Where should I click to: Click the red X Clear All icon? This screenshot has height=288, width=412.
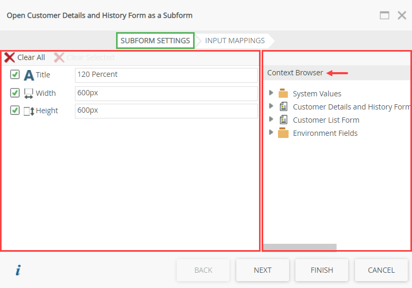[9, 57]
